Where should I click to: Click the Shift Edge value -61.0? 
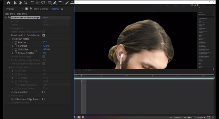click(45, 49)
